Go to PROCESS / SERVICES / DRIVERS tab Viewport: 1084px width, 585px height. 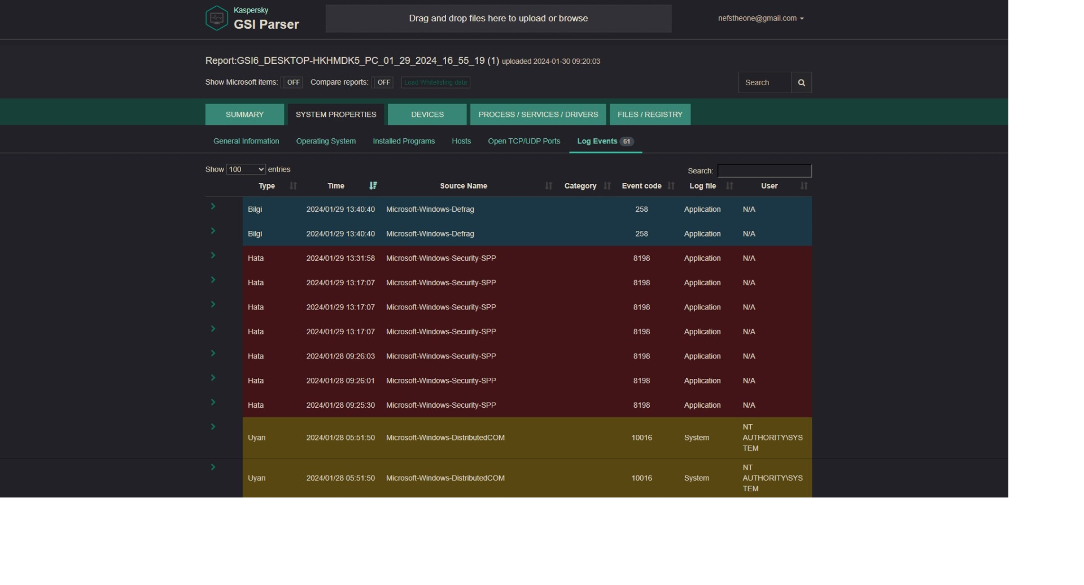pos(538,115)
